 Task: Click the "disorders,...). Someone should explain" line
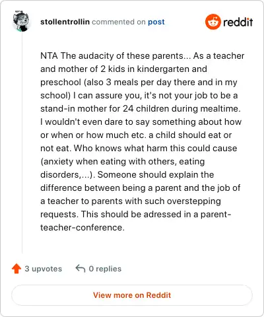click(x=127, y=174)
